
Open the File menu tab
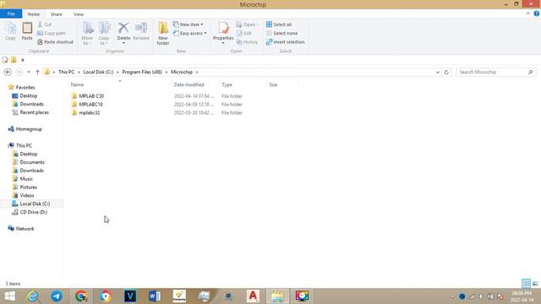click(11, 14)
